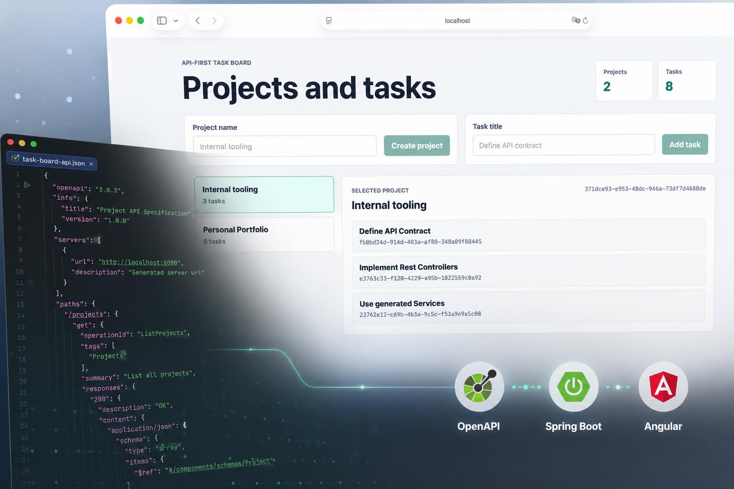Click the Add task button
Viewport: 734px width, 489px height.
685,144
